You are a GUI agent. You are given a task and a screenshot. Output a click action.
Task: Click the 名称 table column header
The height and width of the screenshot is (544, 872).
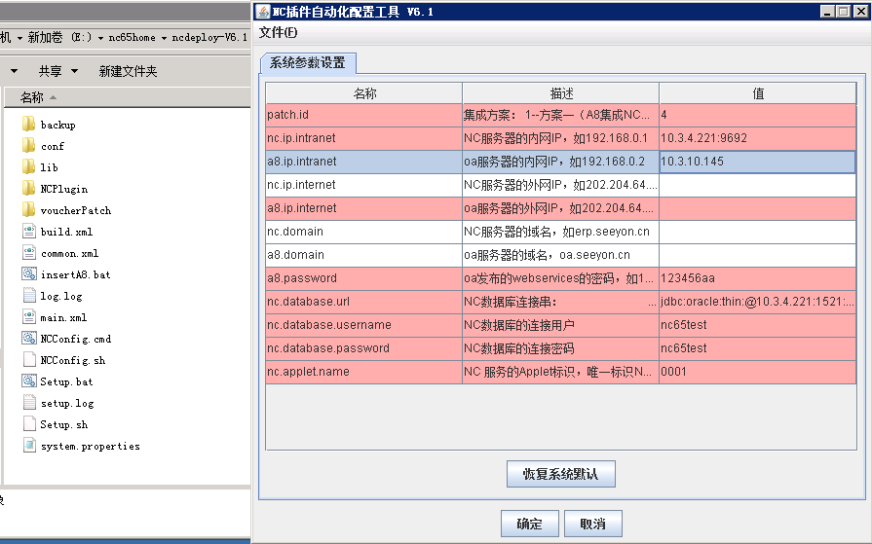(364, 93)
